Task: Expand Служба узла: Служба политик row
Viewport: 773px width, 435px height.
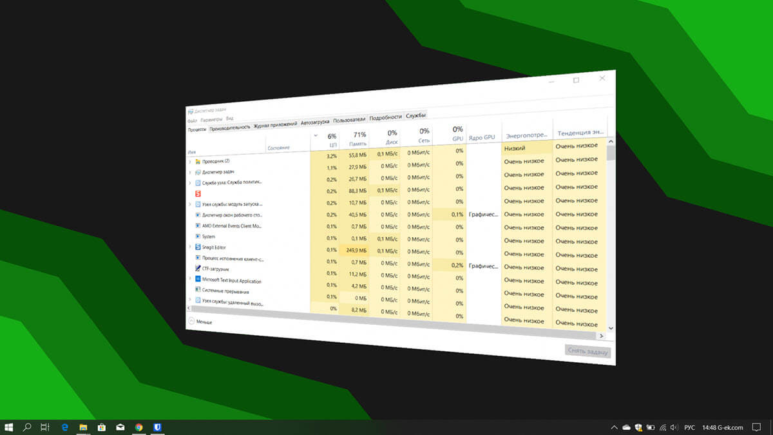Action: pos(189,182)
